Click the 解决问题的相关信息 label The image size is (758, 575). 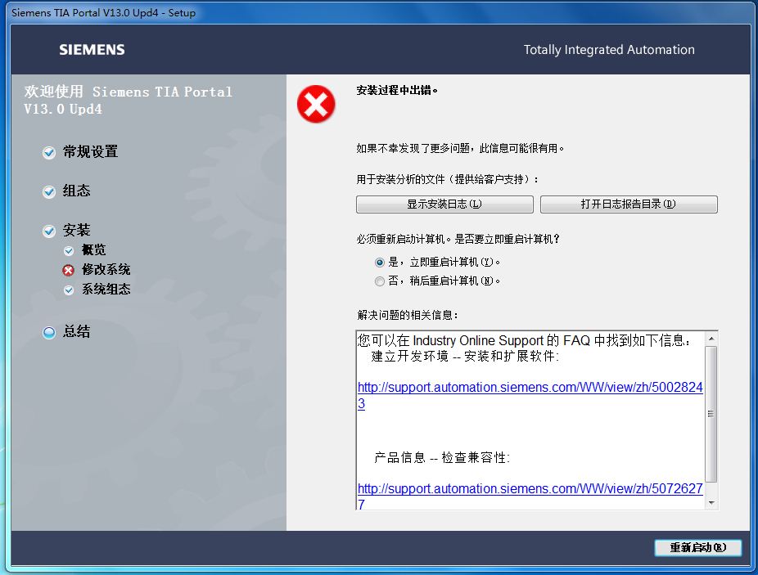(408, 315)
